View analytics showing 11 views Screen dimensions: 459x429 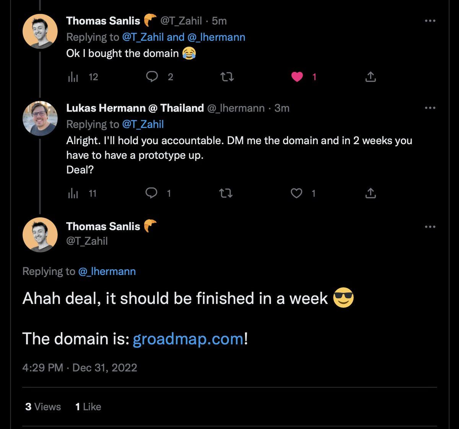pos(82,193)
